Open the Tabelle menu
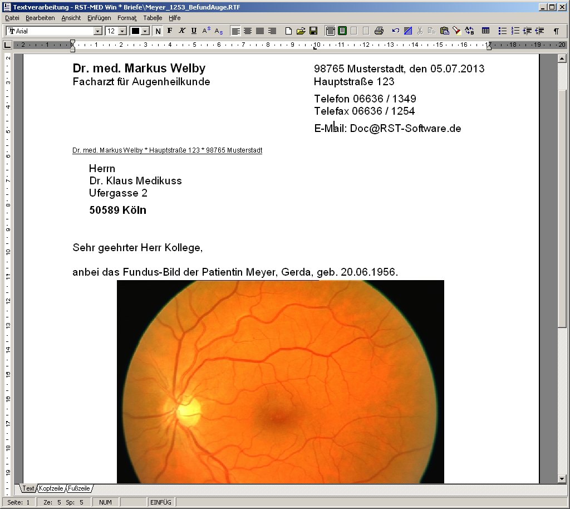Viewport: 570px width, 509px height. point(153,18)
